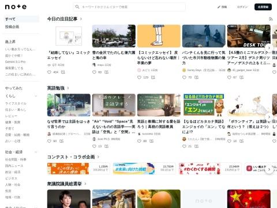Open the Gemini 3.1 Pro trending topic
The width and height of the screenshot is (277, 208).
[15, 62]
